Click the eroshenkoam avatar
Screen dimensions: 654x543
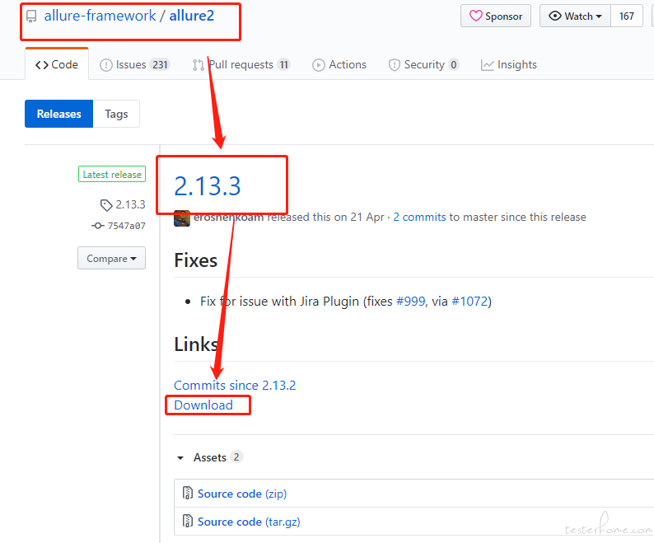(182, 218)
